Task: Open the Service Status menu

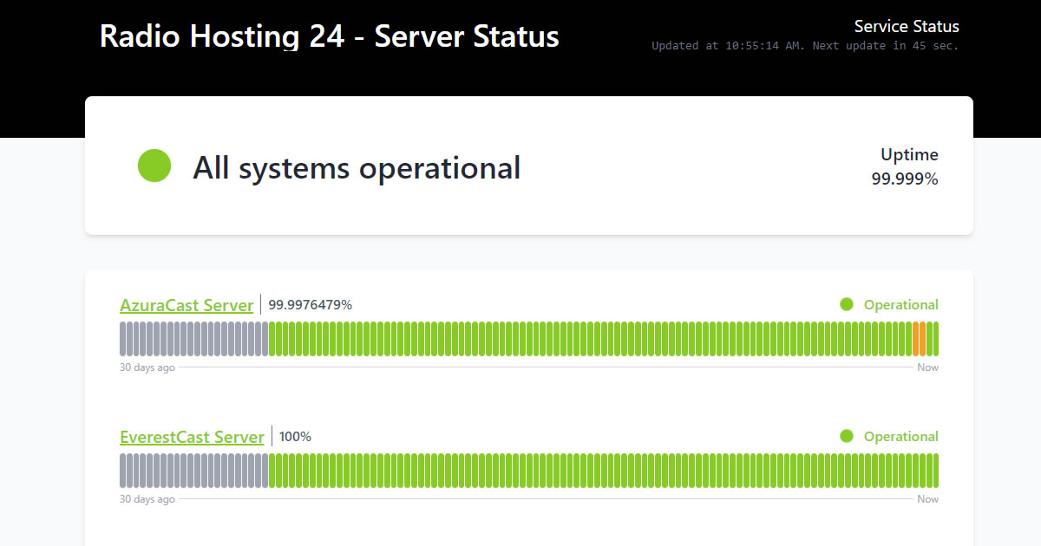Action: (907, 26)
